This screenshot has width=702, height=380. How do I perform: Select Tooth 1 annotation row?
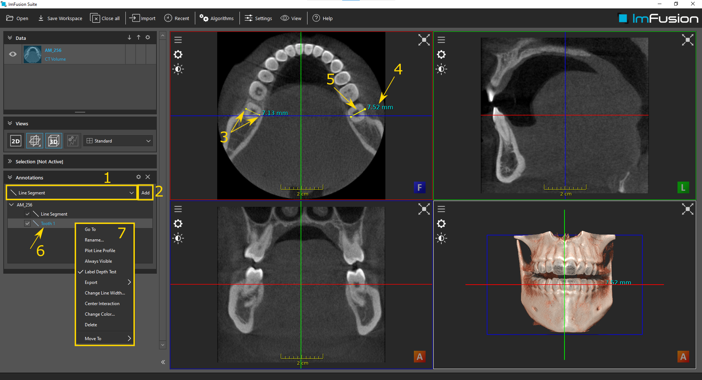tap(80, 223)
